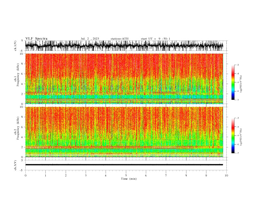The width and height of the screenshot is (255, 197).
Task: Click inside the ch.2 spectrogram panel
Action: 124,132
